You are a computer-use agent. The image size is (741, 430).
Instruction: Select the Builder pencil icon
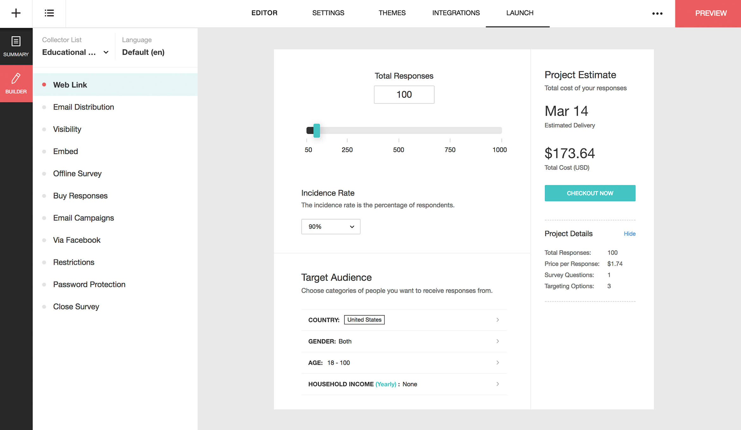point(16,83)
